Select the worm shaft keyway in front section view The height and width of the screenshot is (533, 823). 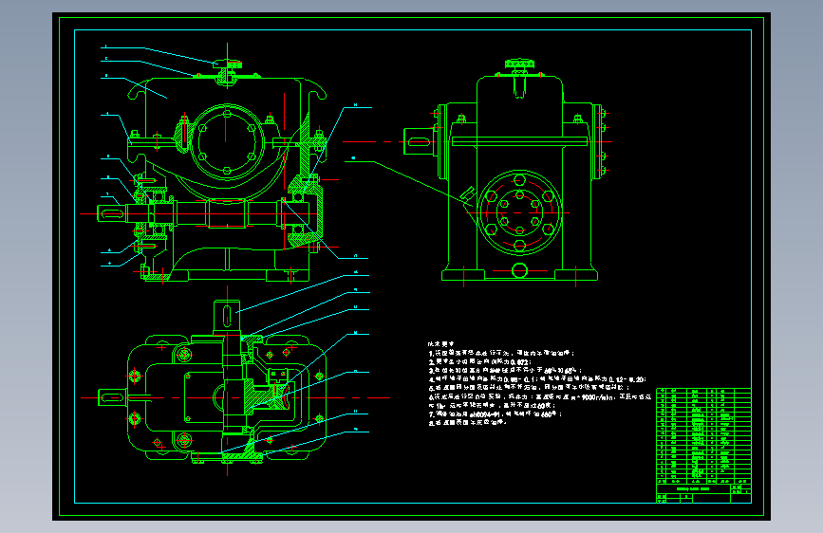pos(110,213)
